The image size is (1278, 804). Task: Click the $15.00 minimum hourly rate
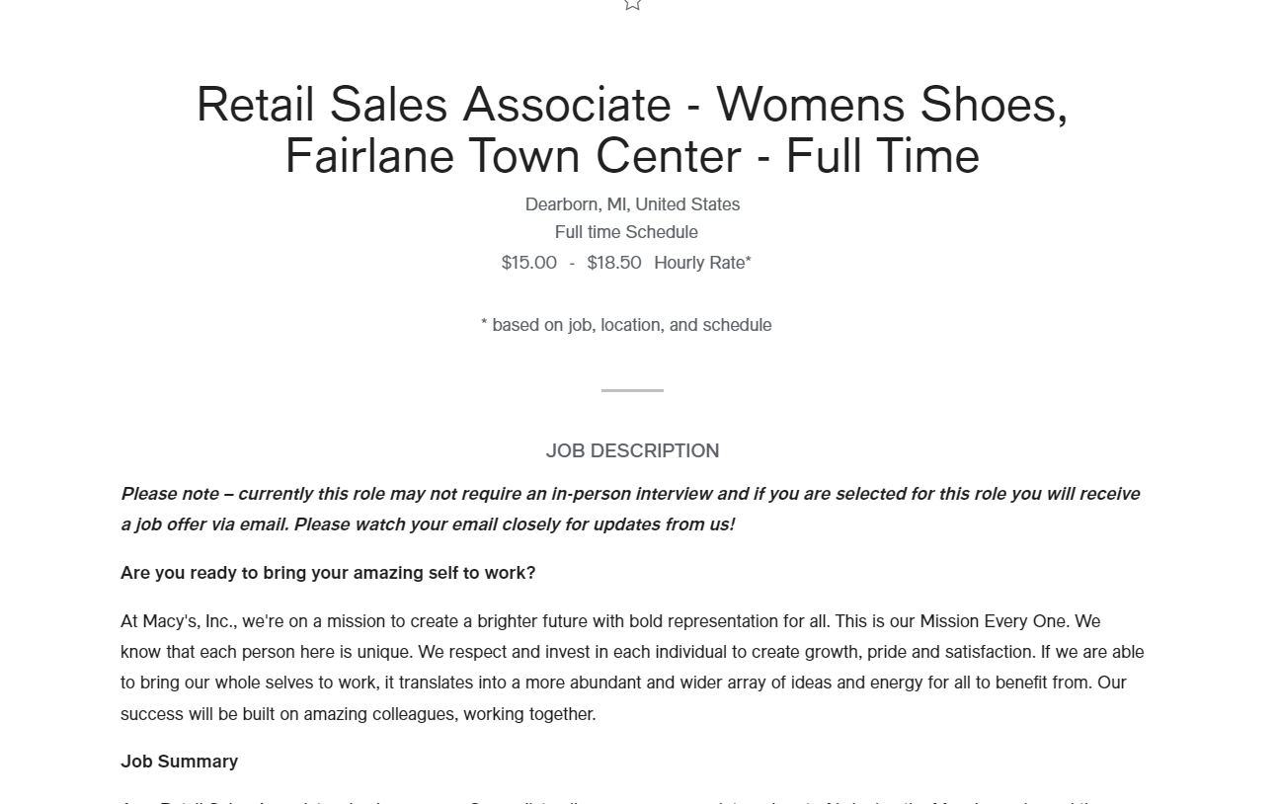(528, 263)
